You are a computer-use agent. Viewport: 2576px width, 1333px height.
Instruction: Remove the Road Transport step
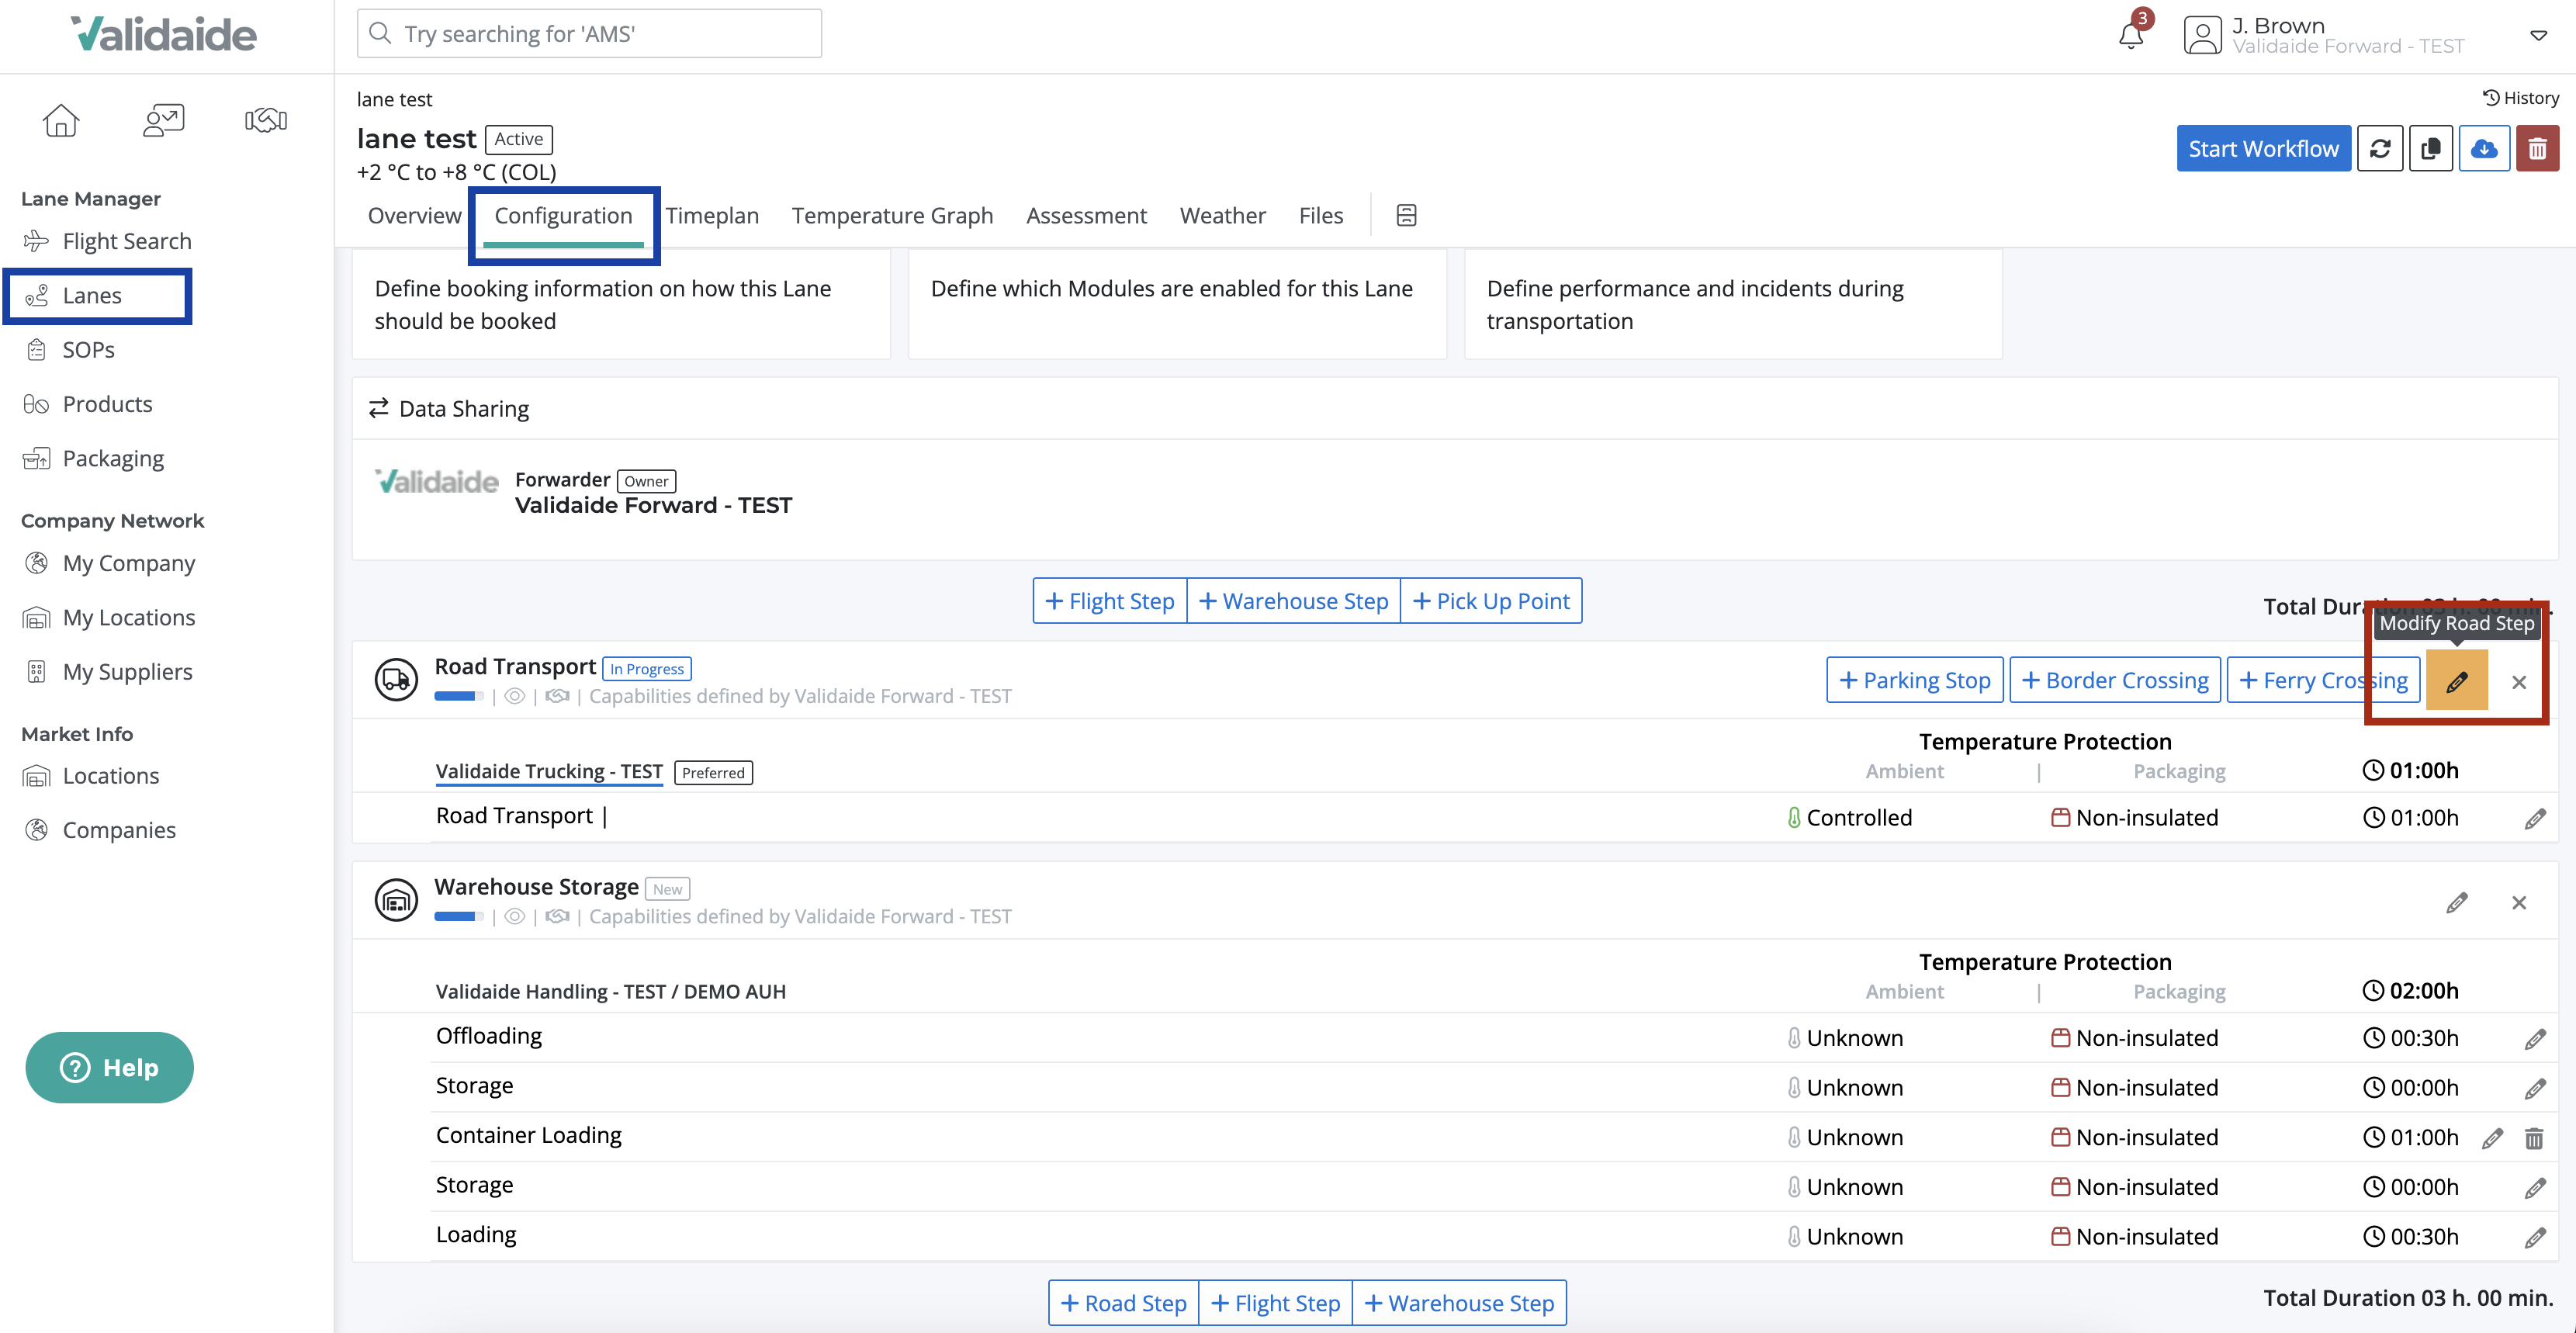pyautogui.click(x=2519, y=682)
